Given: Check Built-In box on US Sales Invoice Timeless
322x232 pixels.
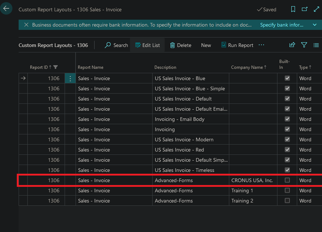Looking at the screenshot, I should click(x=287, y=170).
